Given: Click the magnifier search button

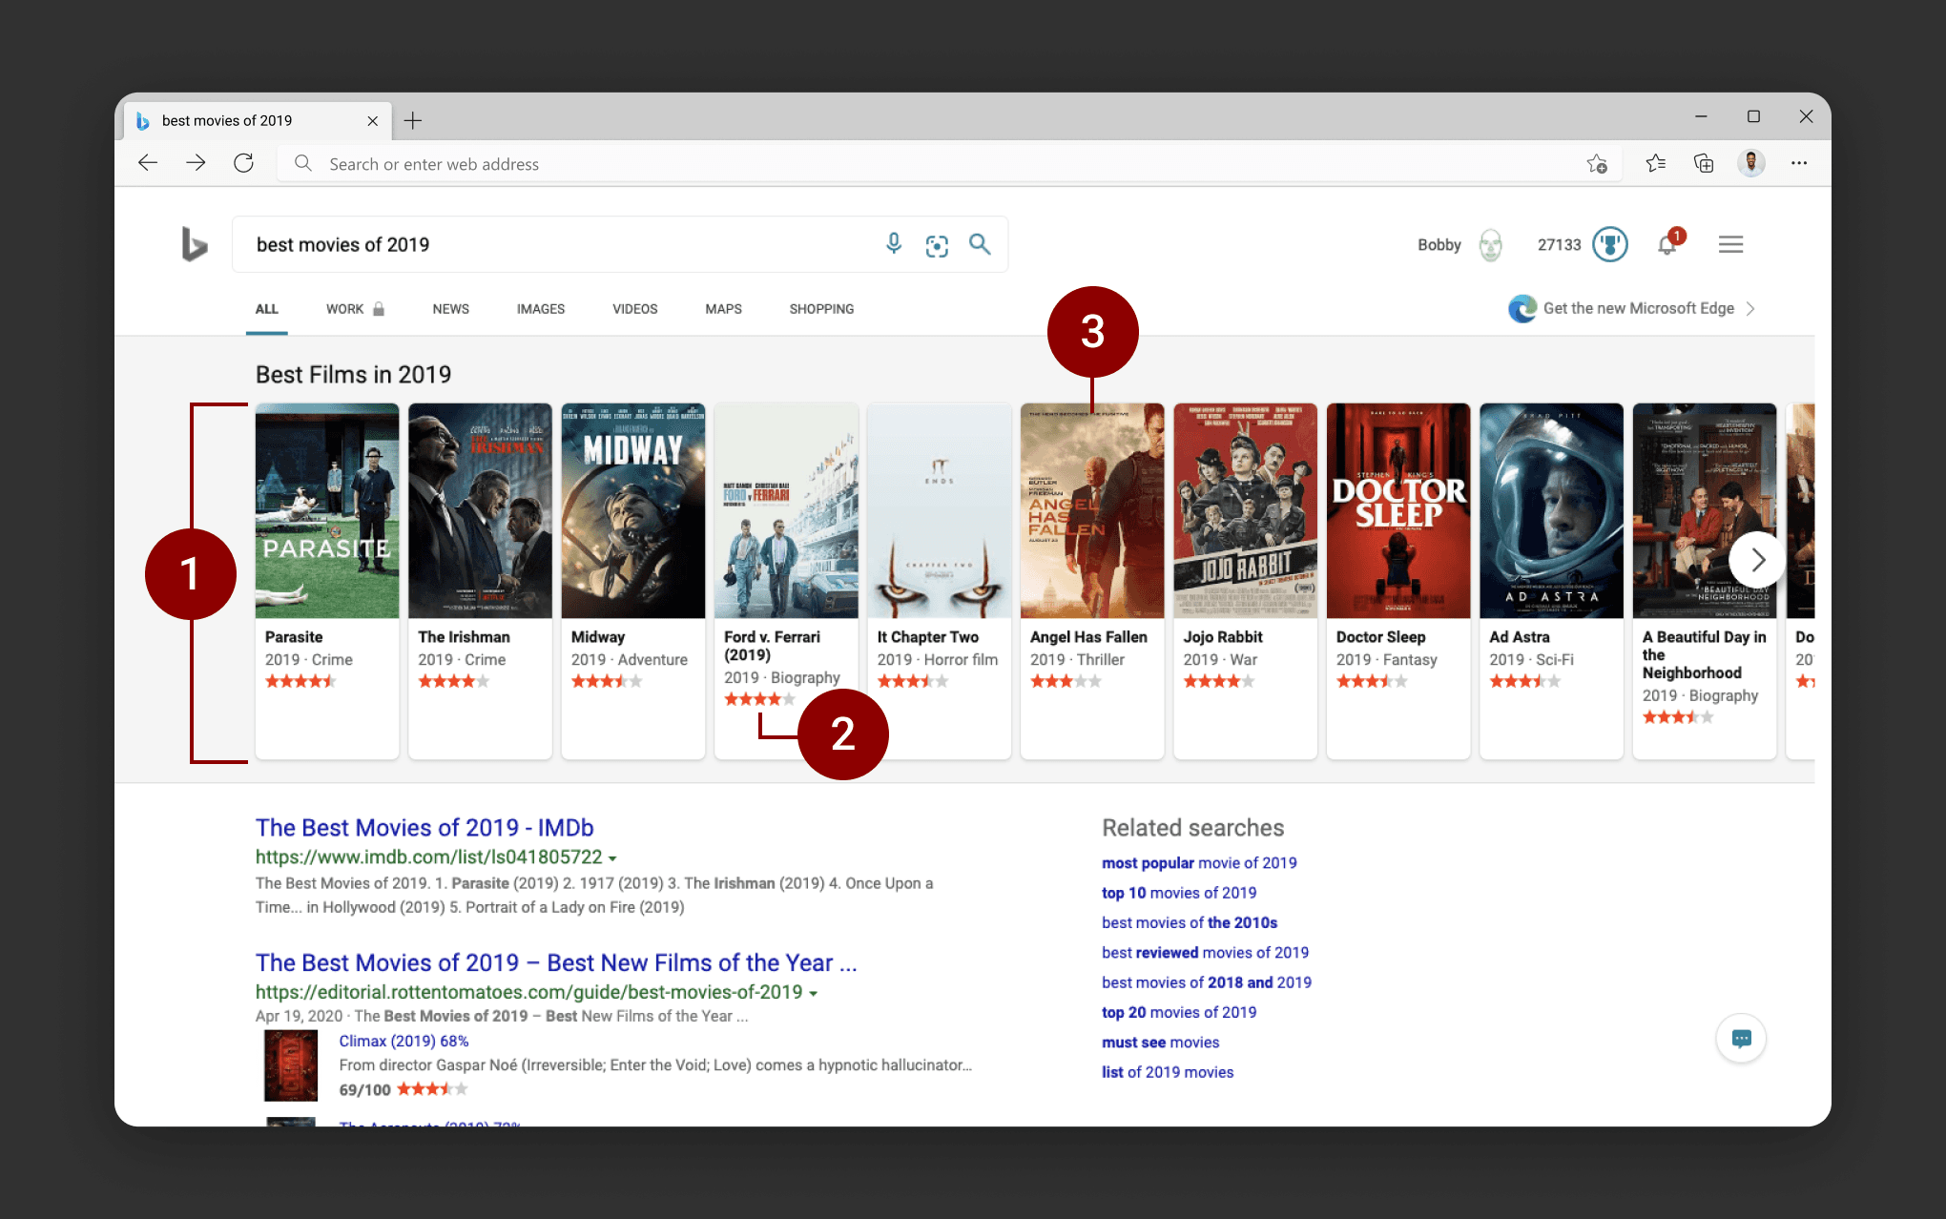Looking at the screenshot, I should click(980, 244).
